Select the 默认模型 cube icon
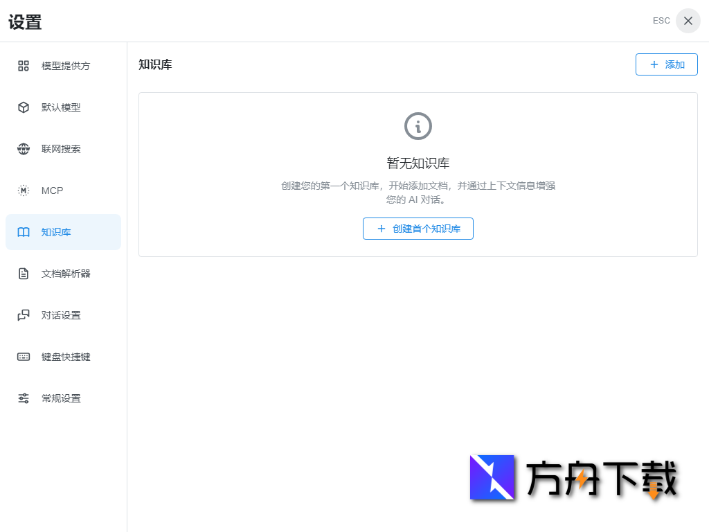This screenshot has height=532, width=709. pyautogui.click(x=23, y=107)
